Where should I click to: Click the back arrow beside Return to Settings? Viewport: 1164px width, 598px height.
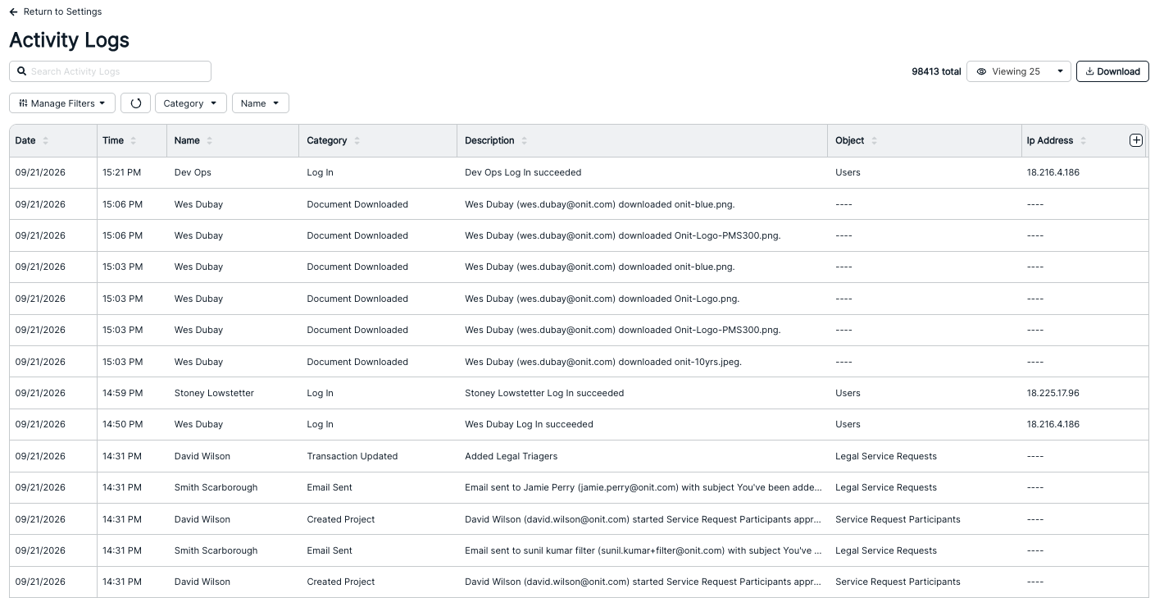[13, 12]
